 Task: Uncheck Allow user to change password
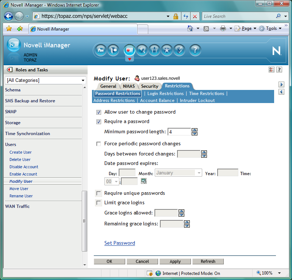coord(99,112)
